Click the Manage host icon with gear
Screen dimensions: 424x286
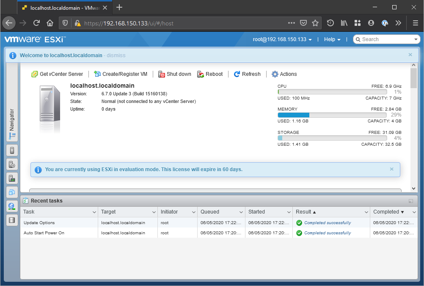pos(12,164)
